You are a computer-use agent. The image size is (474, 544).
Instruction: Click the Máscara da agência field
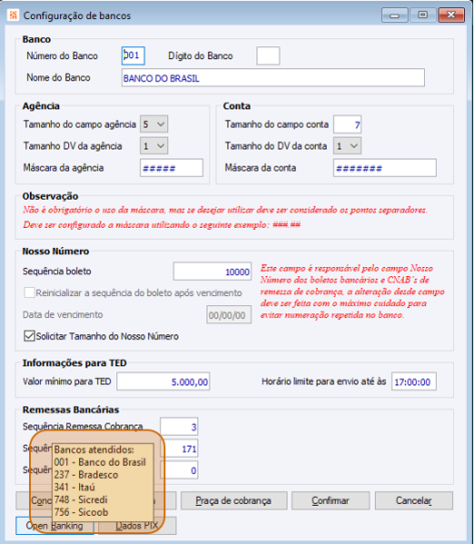point(172,168)
